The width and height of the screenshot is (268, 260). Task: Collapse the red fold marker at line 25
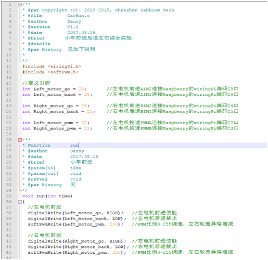click(x=20, y=140)
